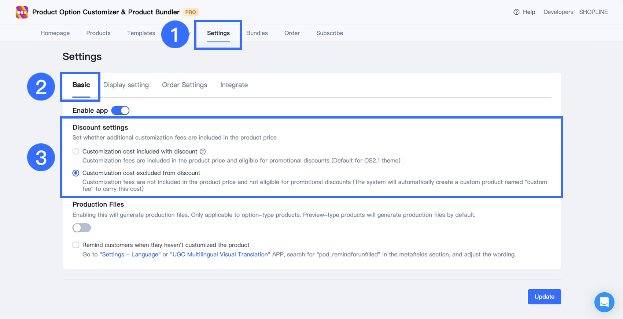Screen dimensions: 623x319
Task: Navigate to the Templates page
Action: point(141,33)
